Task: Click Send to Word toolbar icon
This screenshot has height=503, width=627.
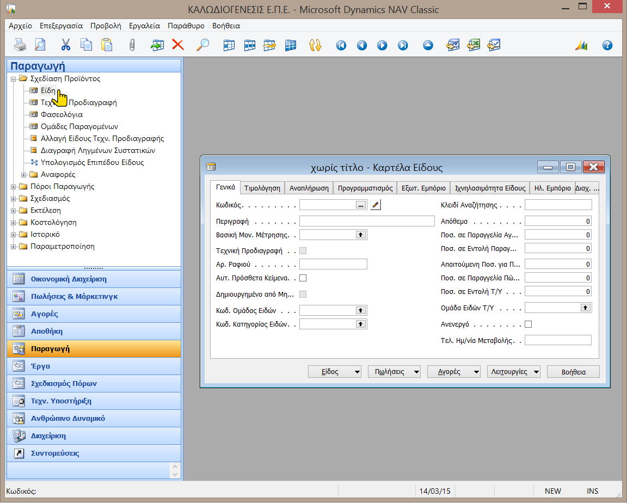Action: [x=453, y=45]
